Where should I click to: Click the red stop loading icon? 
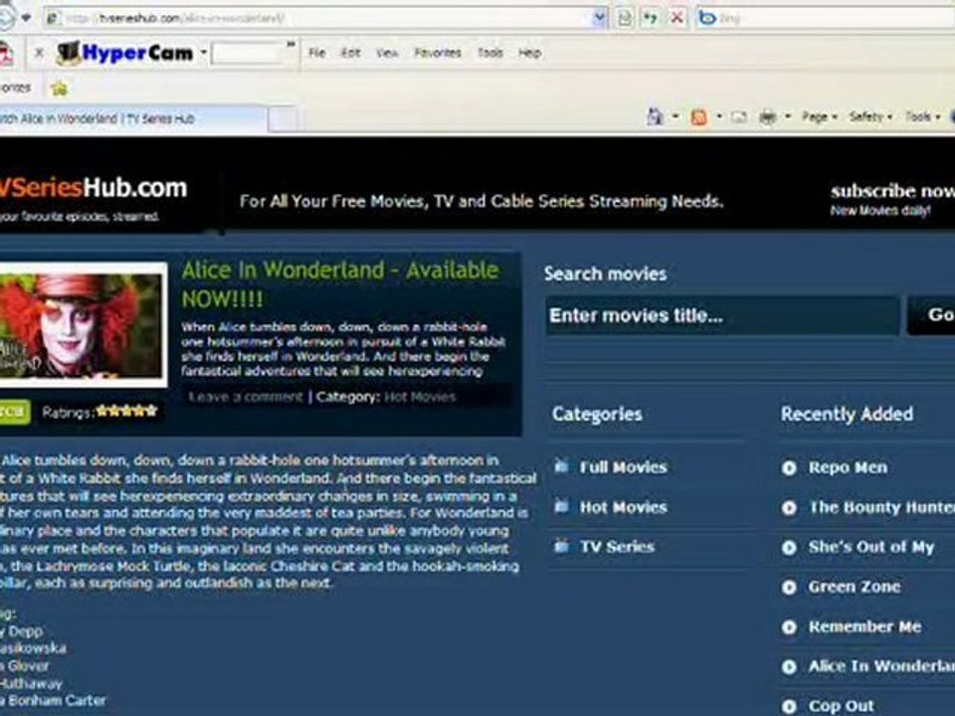(676, 18)
